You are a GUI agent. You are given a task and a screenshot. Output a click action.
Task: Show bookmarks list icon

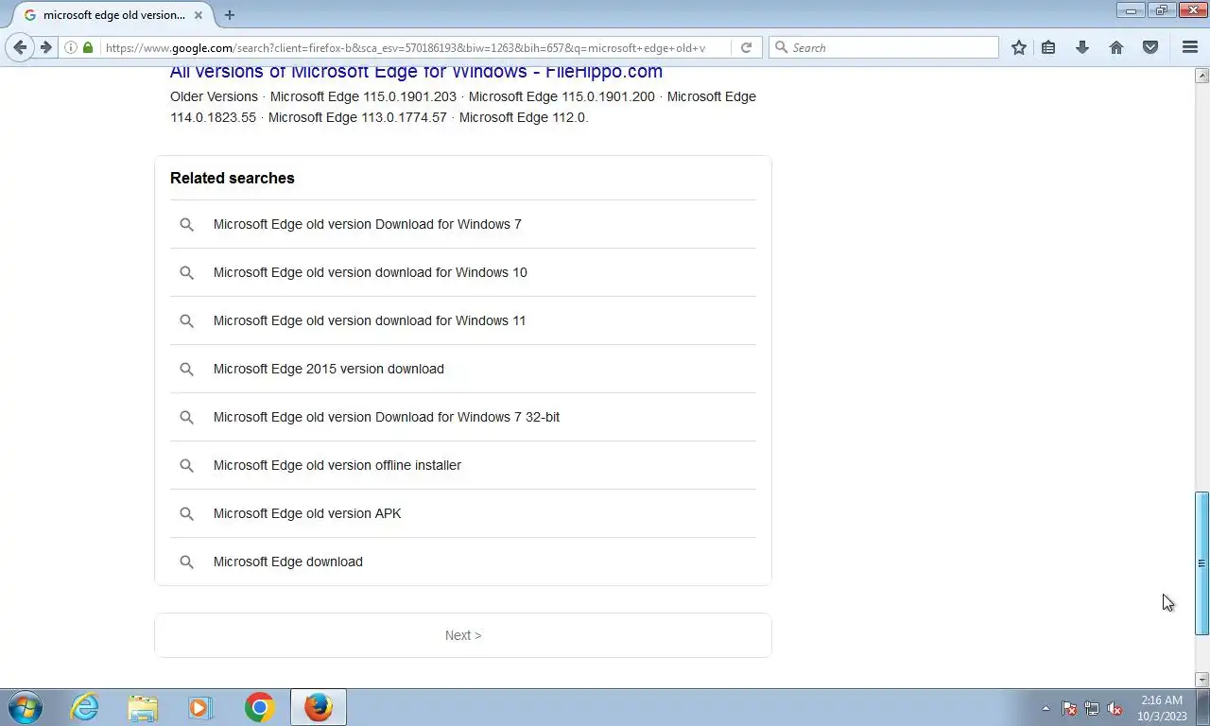(x=1048, y=47)
